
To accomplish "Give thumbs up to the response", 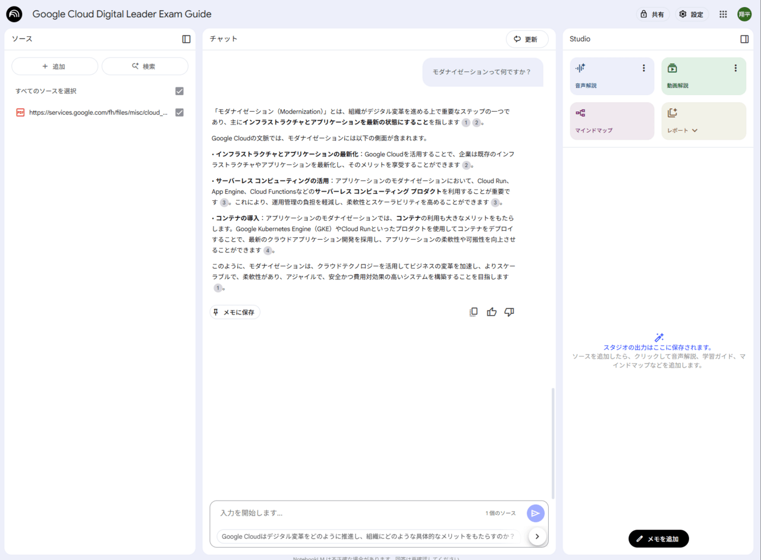I will click(x=492, y=312).
